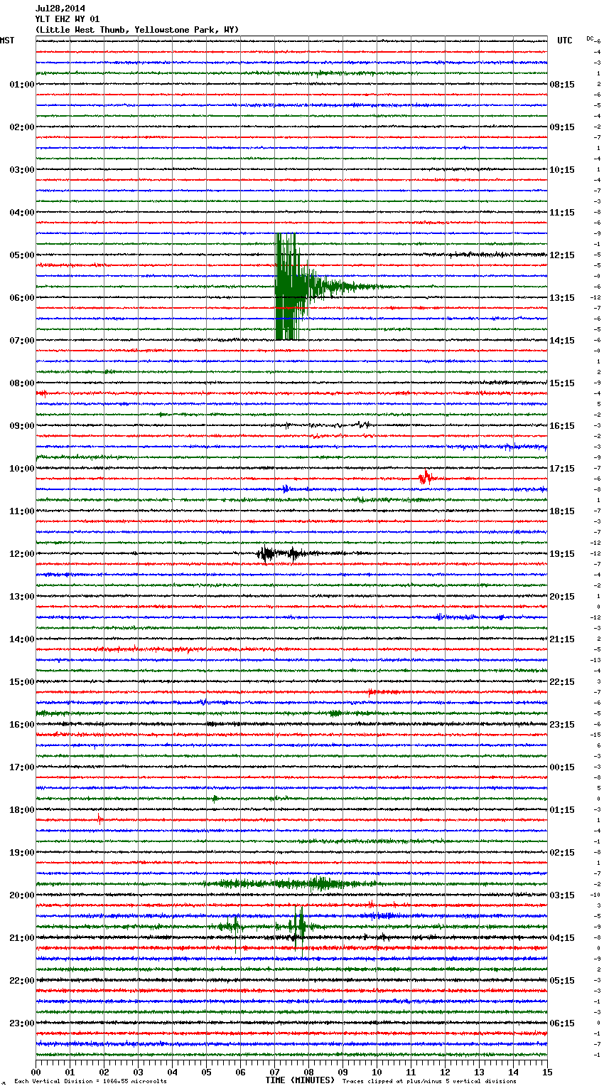The height and width of the screenshot is (1091, 604).
Task: Select the 01:00 MST time label
Action: (x=22, y=85)
